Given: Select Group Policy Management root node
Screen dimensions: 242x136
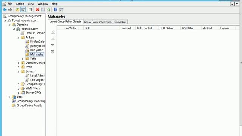Looking at the screenshot, I should (x=24, y=16).
